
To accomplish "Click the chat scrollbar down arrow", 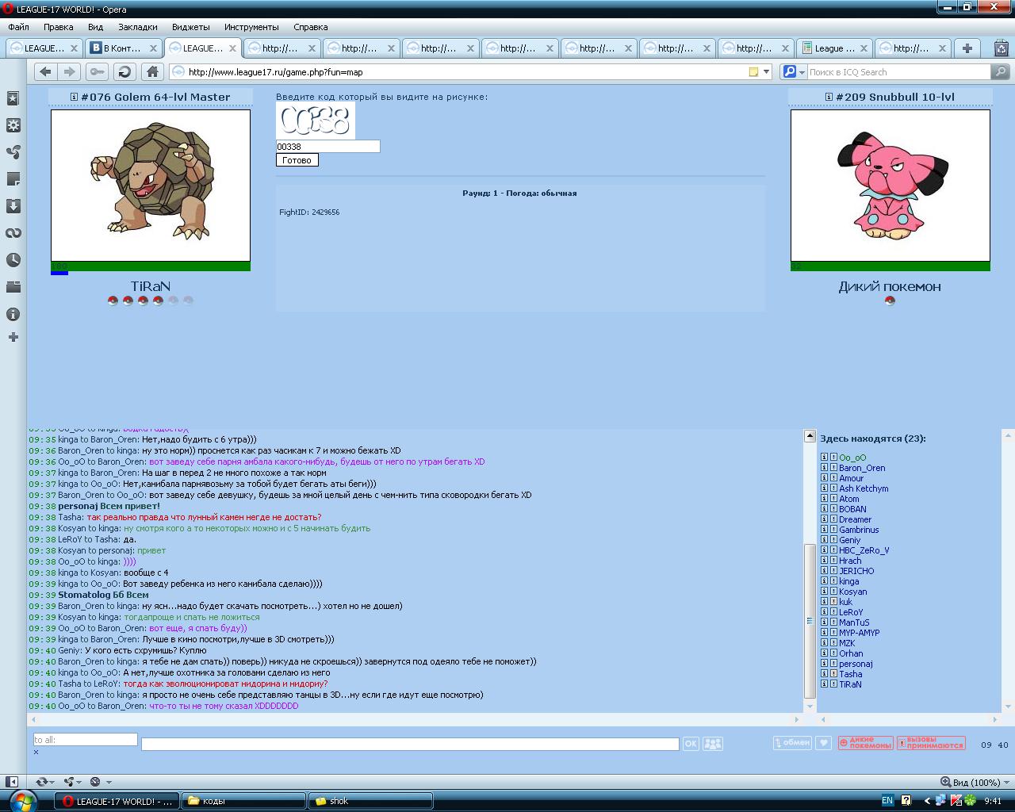I will click(x=810, y=706).
